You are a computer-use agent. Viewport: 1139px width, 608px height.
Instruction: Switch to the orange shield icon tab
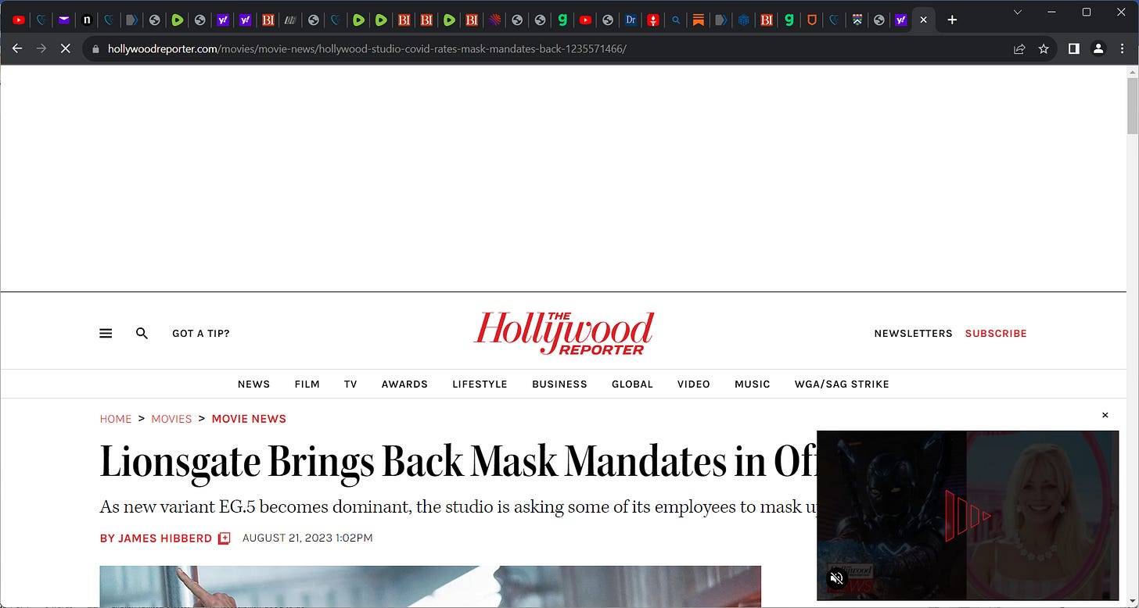[812, 20]
